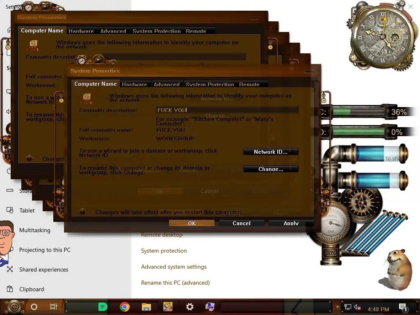Click the 4:48 PM taskbar clock
Screen dimensions: 420x315
pos(378,309)
